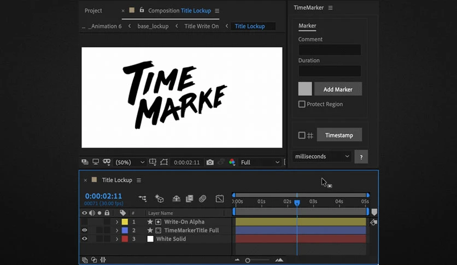This screenshot has width=457, height=265.
Task: Click zoom out mountain icon in timeline
Action: (x=237, y=260)
